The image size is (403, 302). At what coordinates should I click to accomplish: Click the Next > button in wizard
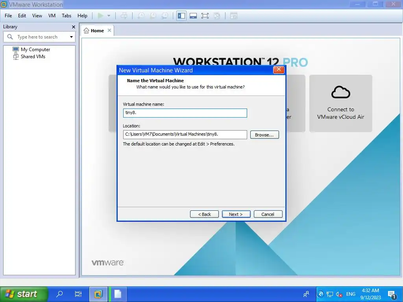point(236,214)
